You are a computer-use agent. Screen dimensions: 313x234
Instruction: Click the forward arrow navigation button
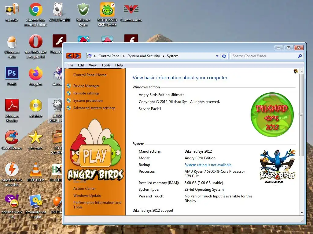pos(77,56)
